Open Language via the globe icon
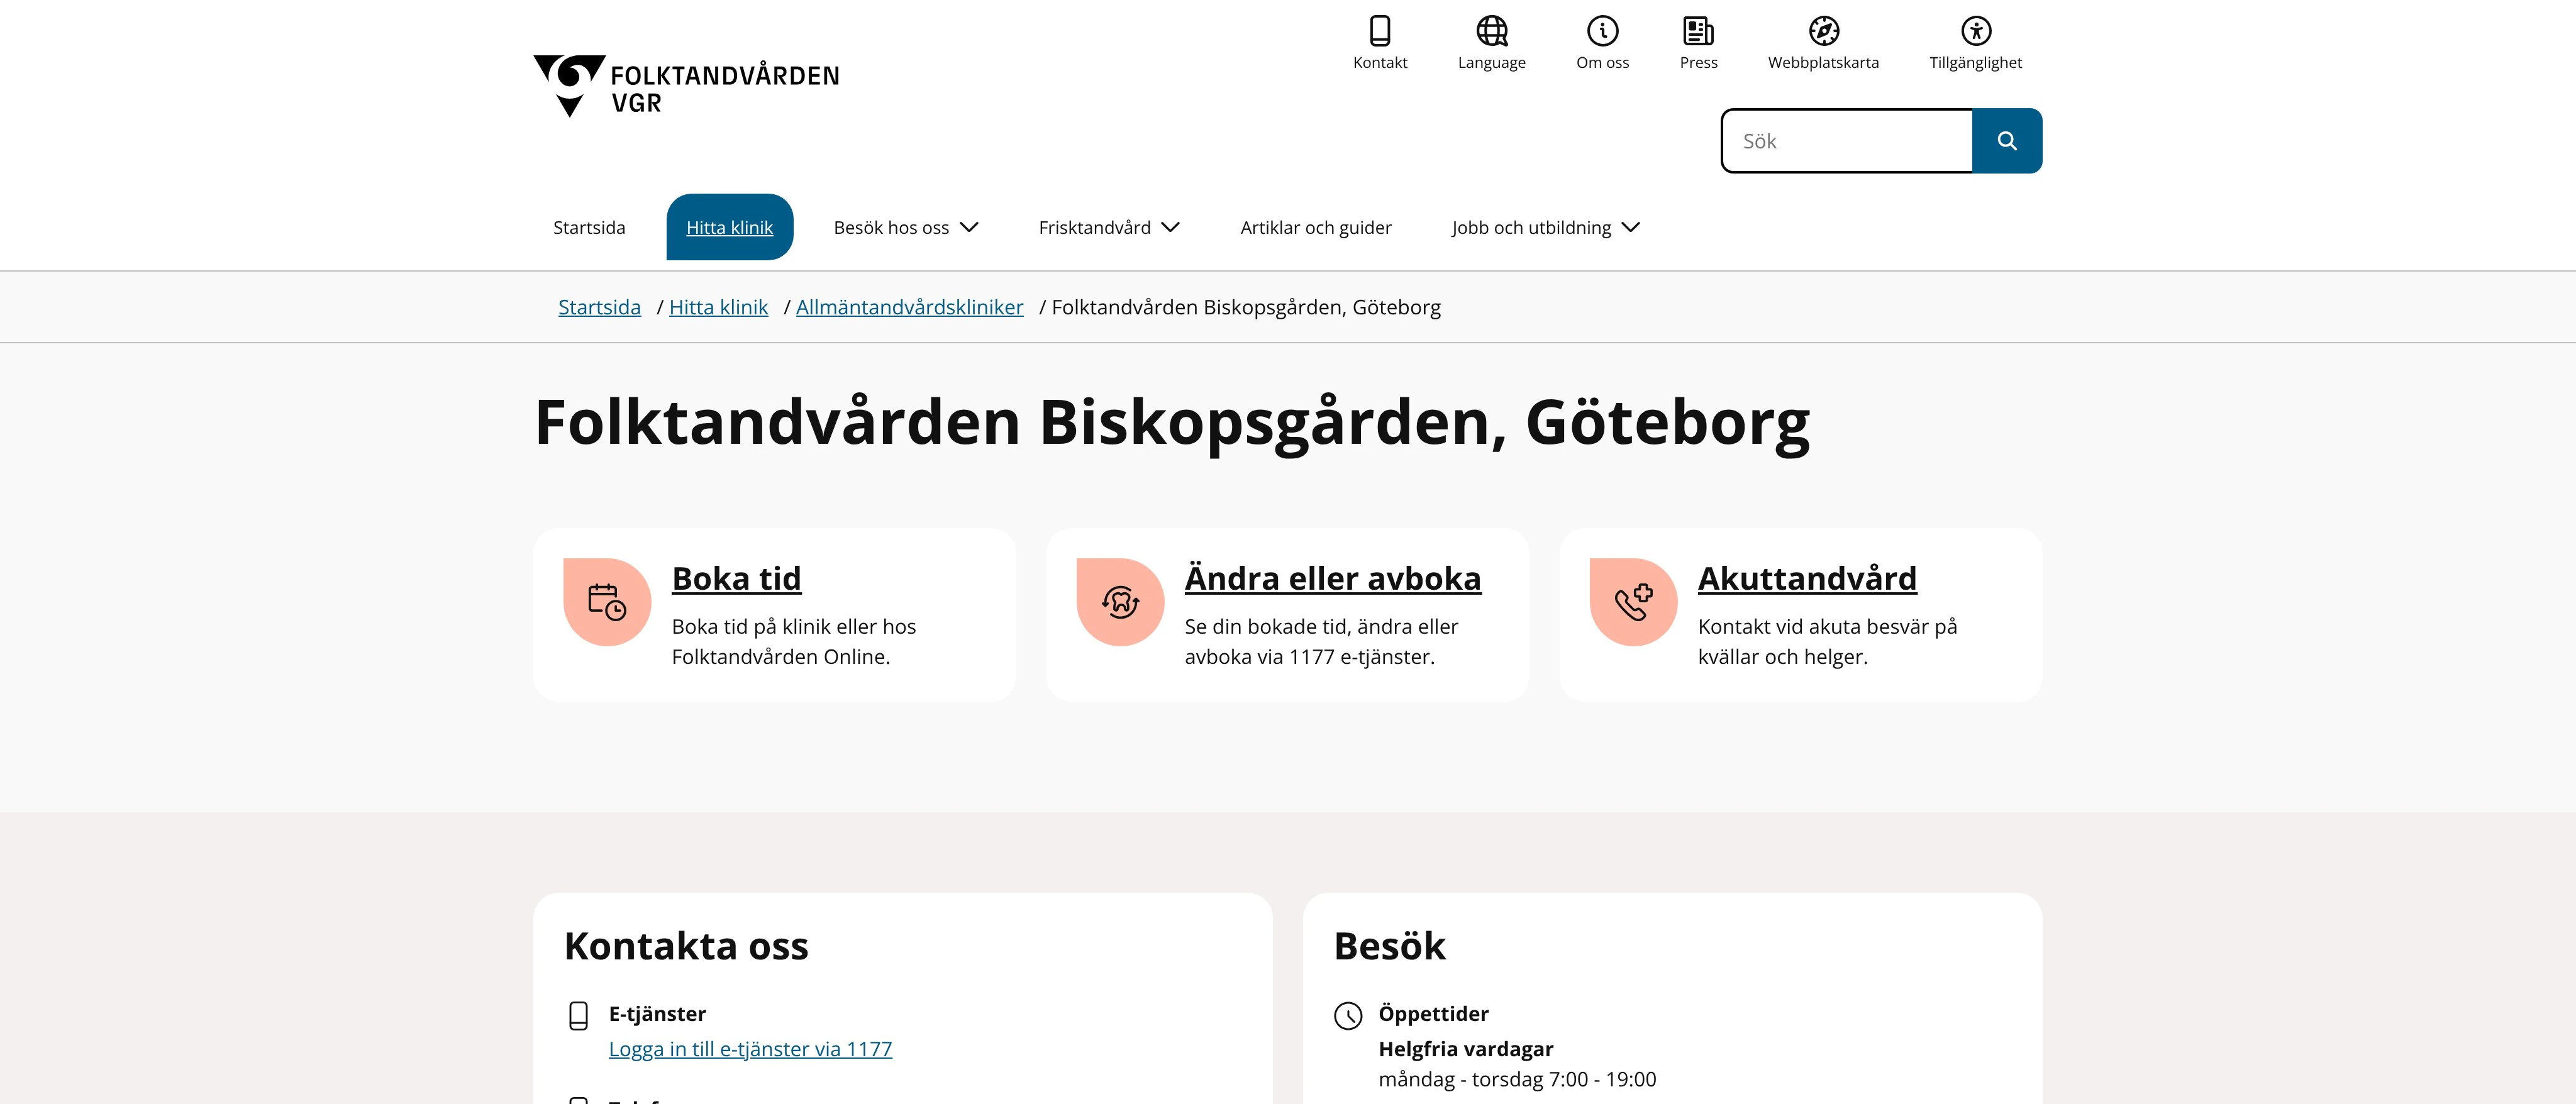This screenshot has width=2576, height=1104. click(x=1492, y=31)
